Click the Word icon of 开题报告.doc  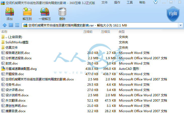[3, 74]
